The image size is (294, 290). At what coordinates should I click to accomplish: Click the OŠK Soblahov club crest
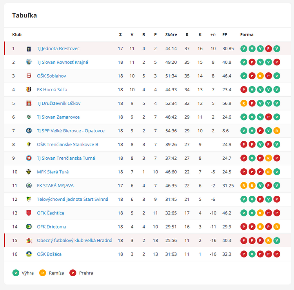pos(29,76)
